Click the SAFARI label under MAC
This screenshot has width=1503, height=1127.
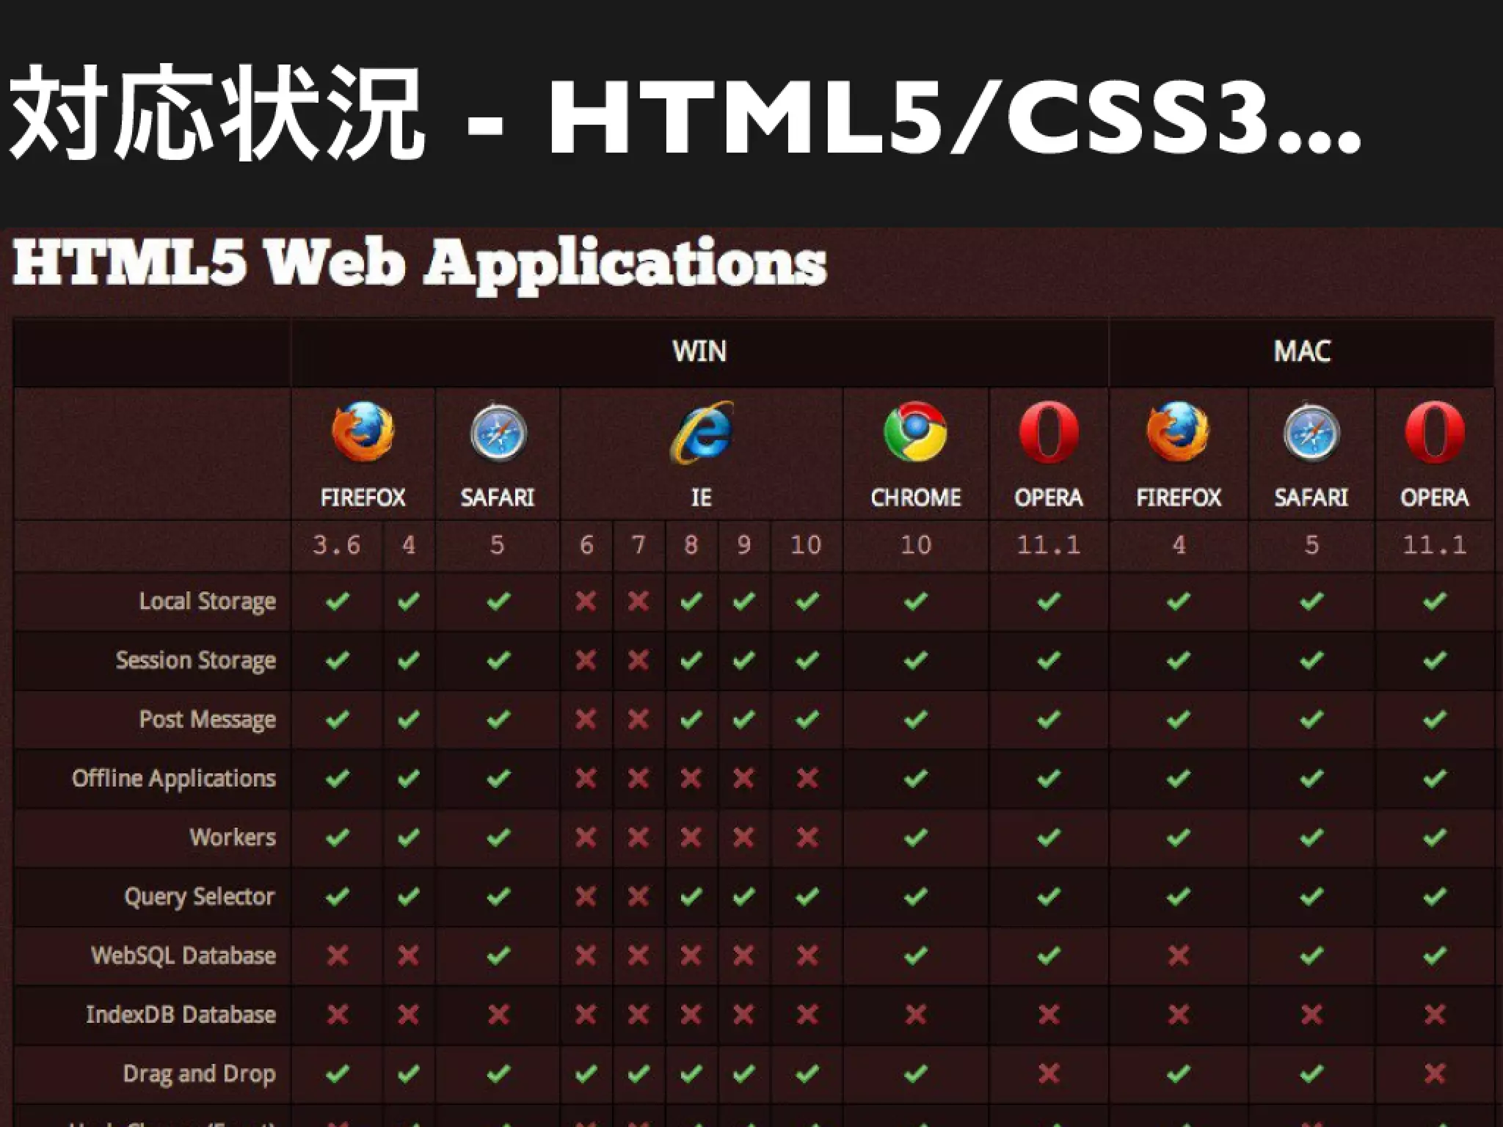coord(1311,497)
